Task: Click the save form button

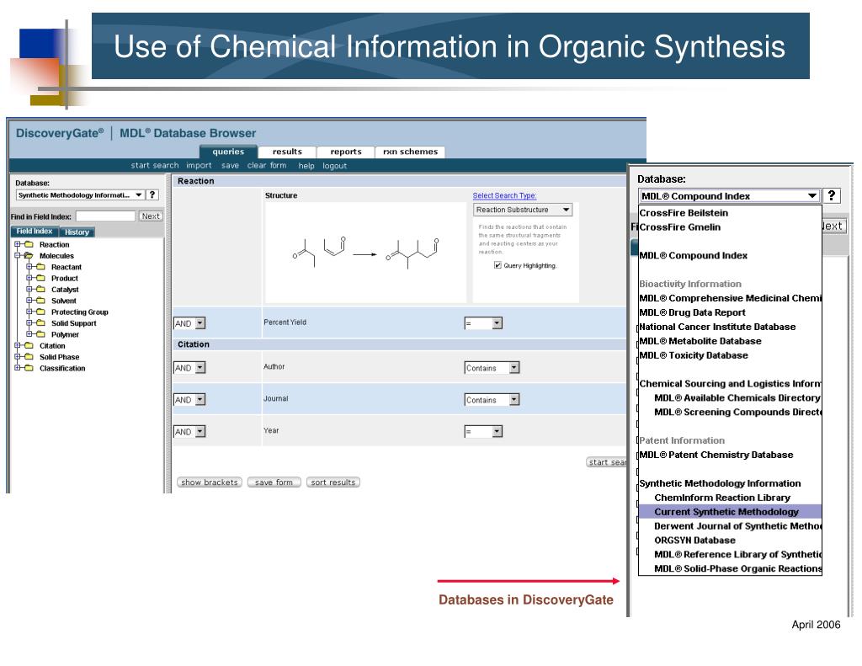Action: 274,482
